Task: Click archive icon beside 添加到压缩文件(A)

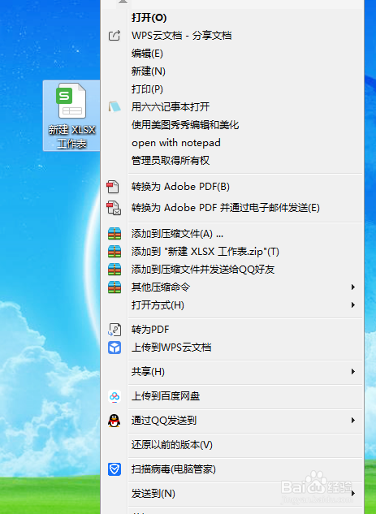Action: (115, 234)
